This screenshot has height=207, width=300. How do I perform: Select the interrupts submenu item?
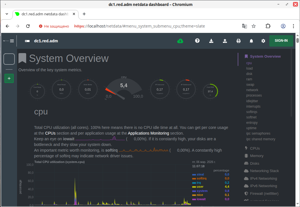coord(253,106)
